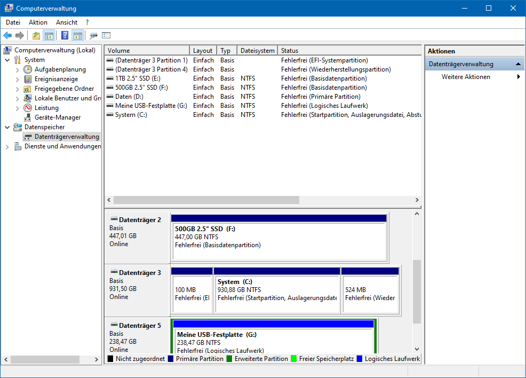526x378 pixels.
Task: Click the Forward arrow toolbar icon
Action: click(20, 35)
